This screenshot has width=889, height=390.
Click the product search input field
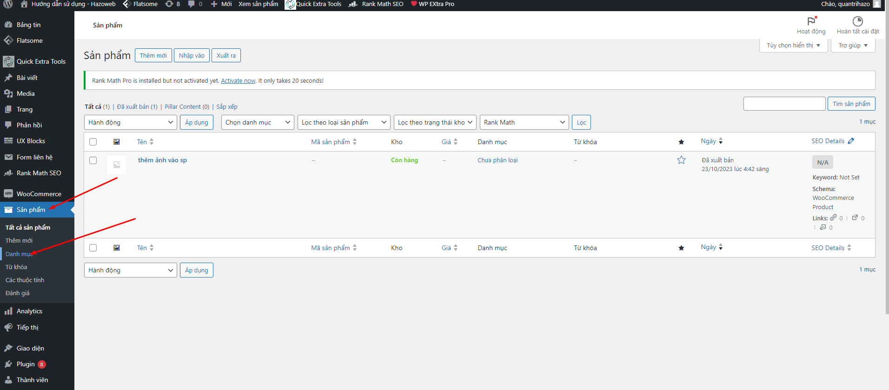tap(784, 104)
